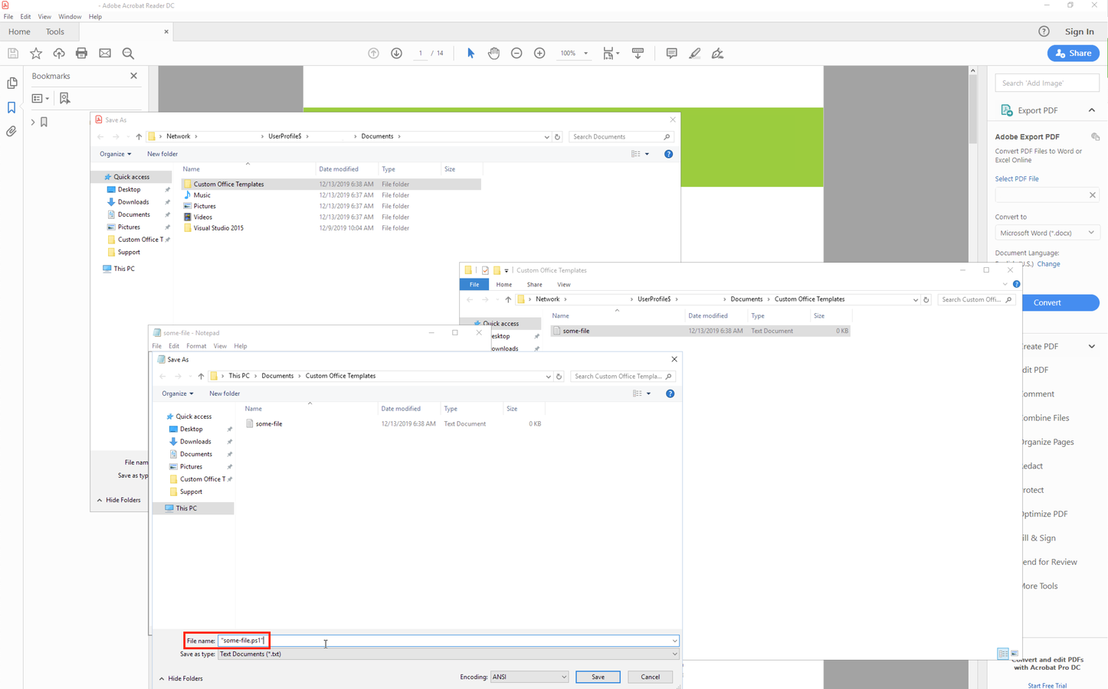Open File tab in Explorer window
The width and height of the screenshot is (1108, 689).
tap(474, 285)
